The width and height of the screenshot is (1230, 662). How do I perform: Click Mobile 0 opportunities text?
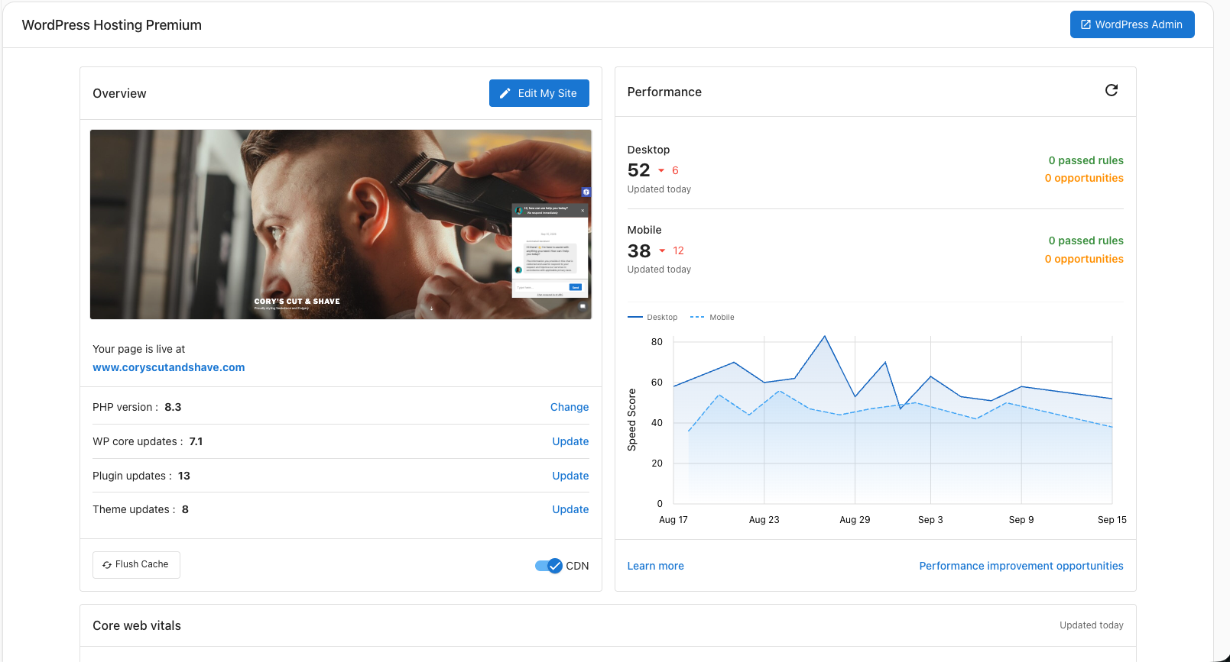(x=1084, y=259)
